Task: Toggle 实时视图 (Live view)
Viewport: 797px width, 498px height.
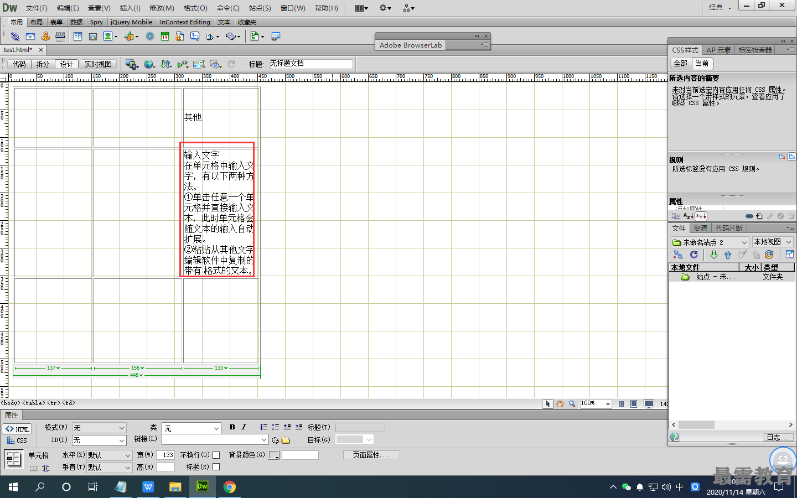Action: click(98, 64)
